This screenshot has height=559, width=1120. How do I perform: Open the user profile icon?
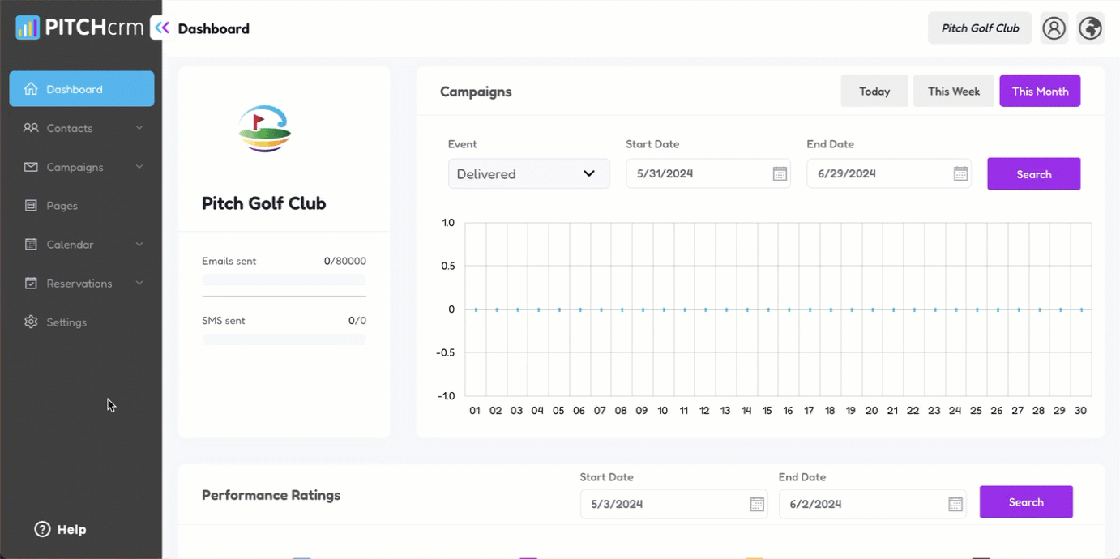[x=1054, y=28]
